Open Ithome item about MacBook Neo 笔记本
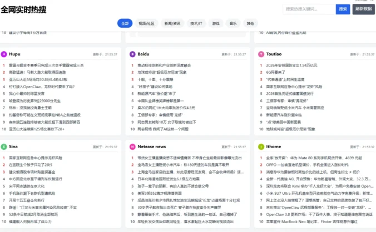This screenshot has height=232, width=376. 311,221
